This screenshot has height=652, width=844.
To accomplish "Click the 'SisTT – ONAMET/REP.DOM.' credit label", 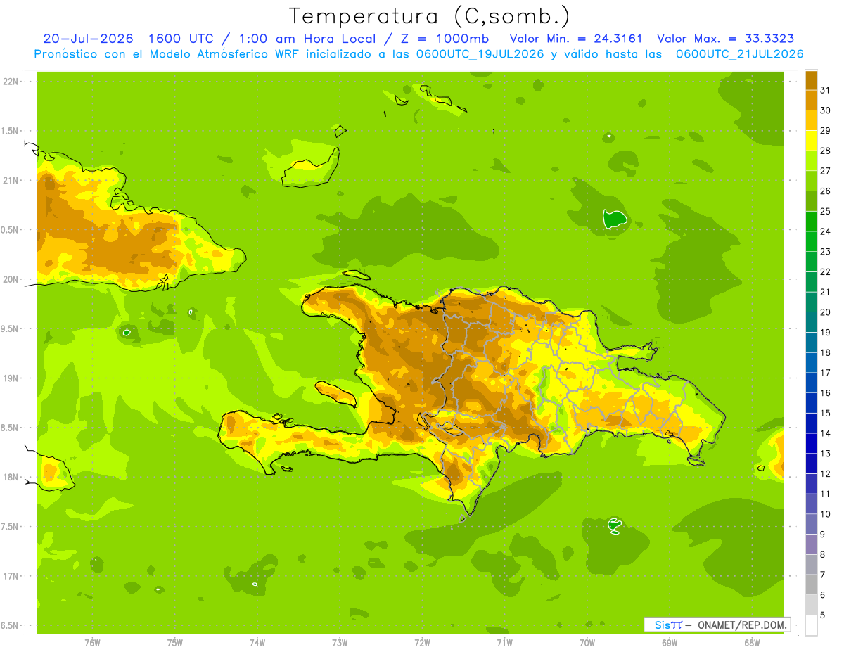I will (x=717, y=625).
